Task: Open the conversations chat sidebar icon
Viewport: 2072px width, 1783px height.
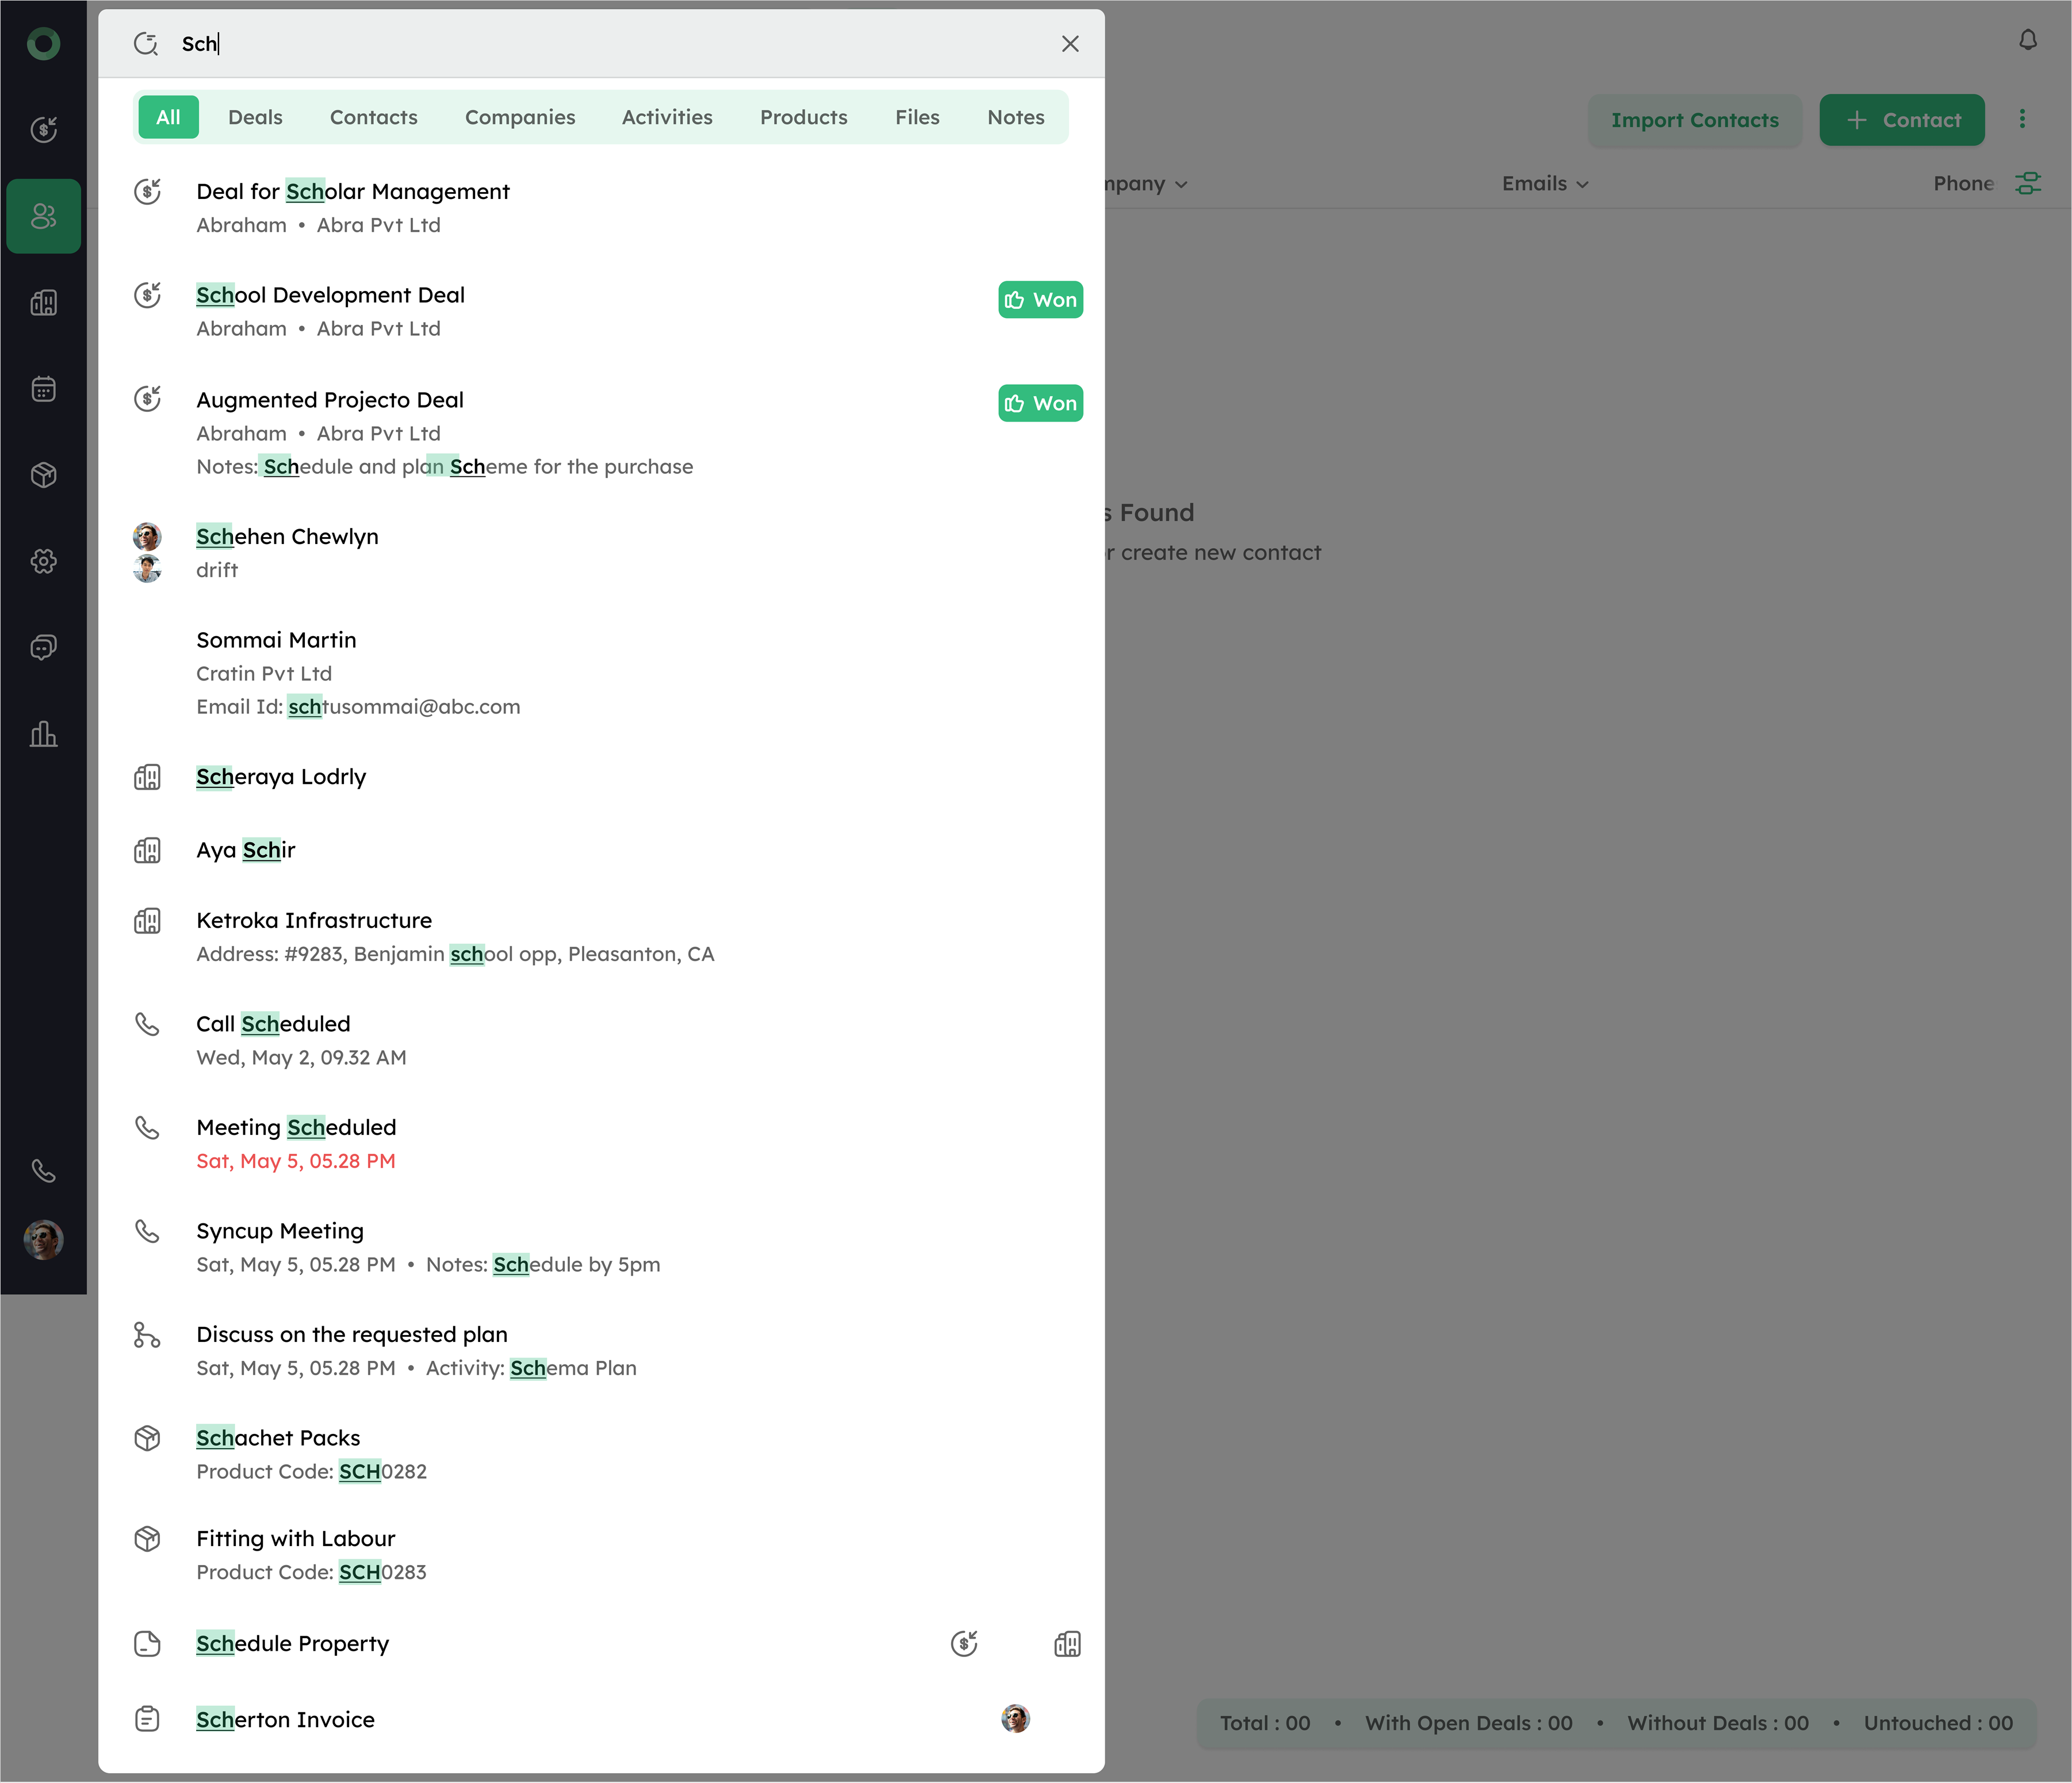Action: point(43,647)
